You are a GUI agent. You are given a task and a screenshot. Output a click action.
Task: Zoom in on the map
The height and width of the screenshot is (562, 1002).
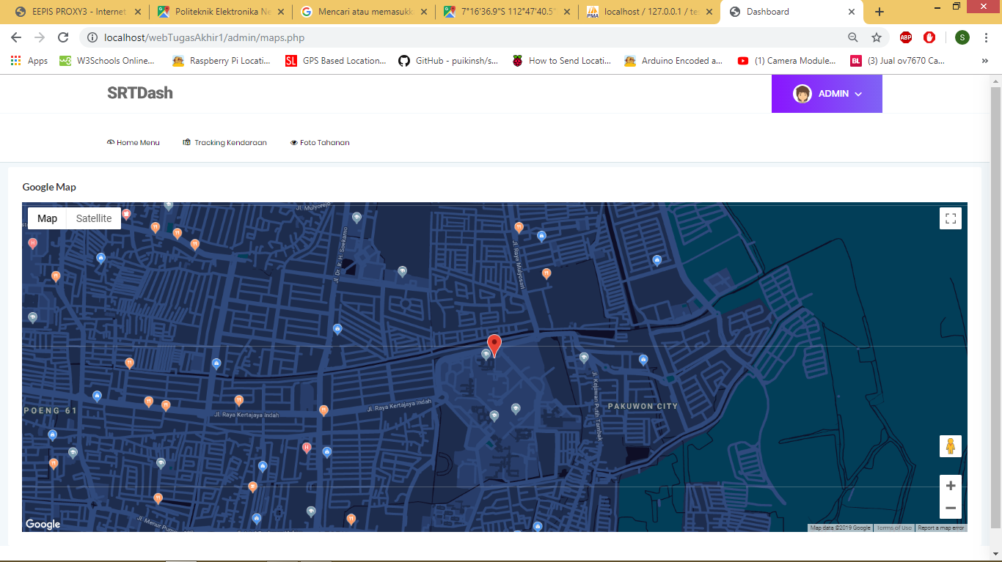tap(950, 486)
